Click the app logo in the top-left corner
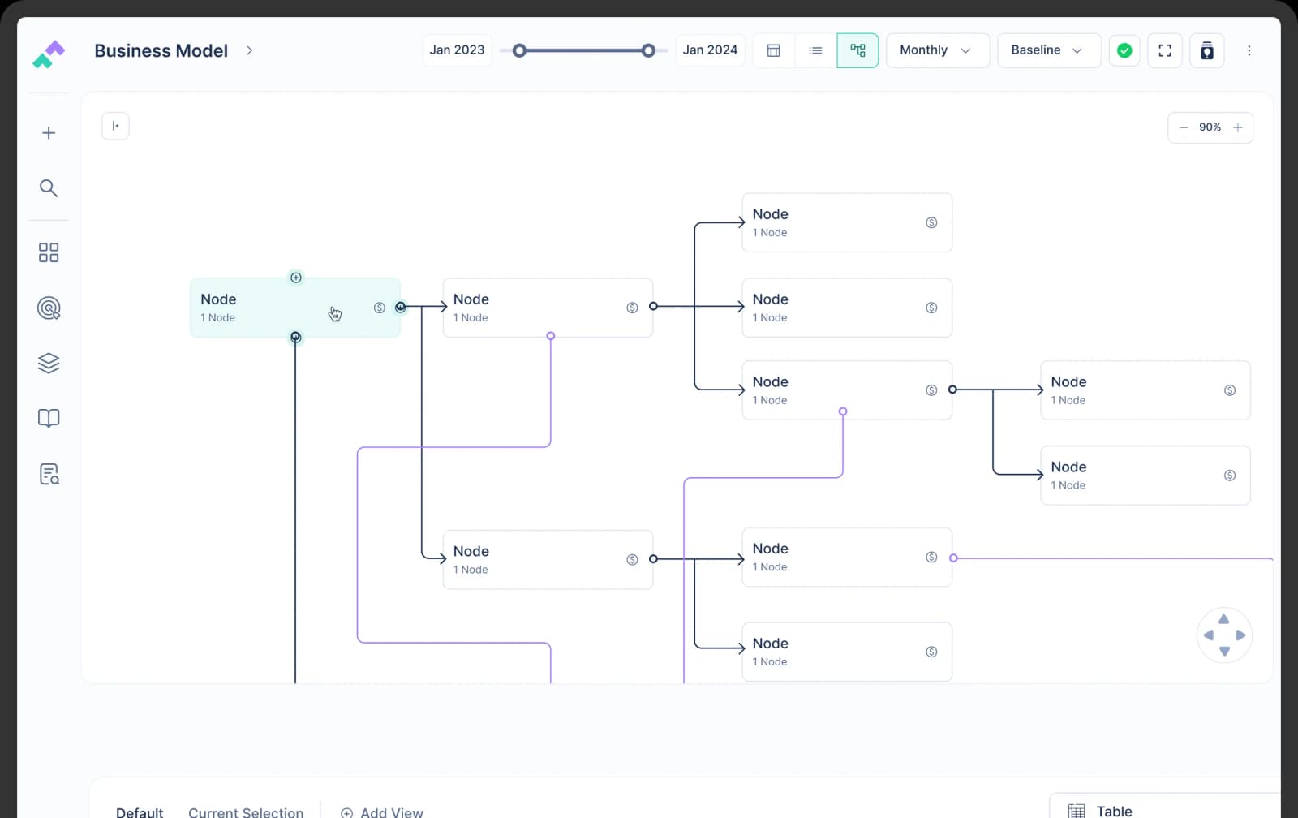This screenshot has height=818, width=1298. (x=49, y=54)
